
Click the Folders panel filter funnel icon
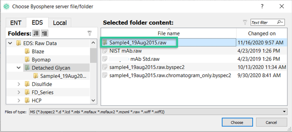90,33
